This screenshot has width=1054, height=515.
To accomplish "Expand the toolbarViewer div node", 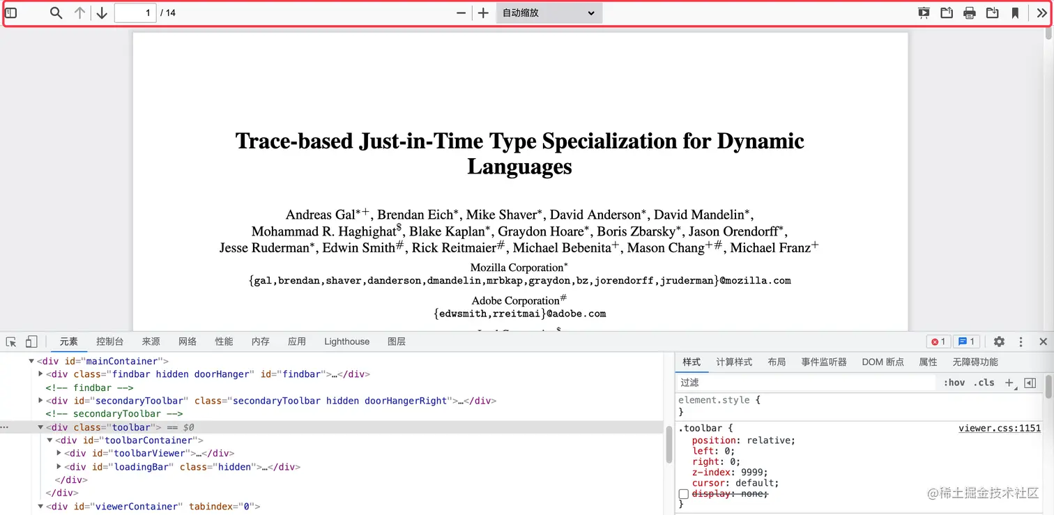I will tap(59, 454).
